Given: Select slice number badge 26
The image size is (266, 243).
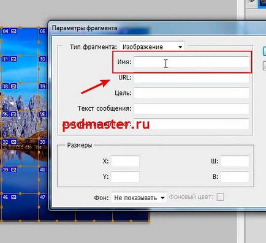Looking at the screenshot, I should pyautogui.click(x=42, y=114).
